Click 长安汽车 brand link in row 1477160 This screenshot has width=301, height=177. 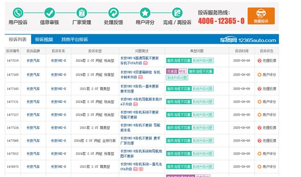pos(33,89)
